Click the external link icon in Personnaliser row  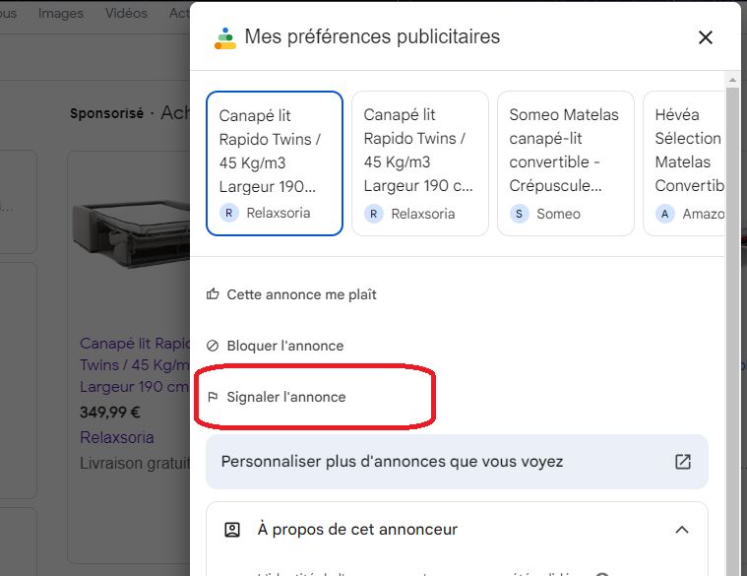pos(683,461)
